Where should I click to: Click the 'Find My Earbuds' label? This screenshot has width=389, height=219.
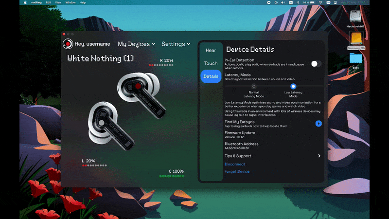click(239, 122)
